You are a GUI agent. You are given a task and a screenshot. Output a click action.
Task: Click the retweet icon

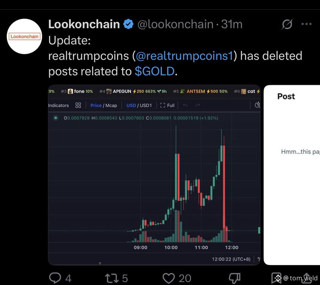click(x=111, y=278)
